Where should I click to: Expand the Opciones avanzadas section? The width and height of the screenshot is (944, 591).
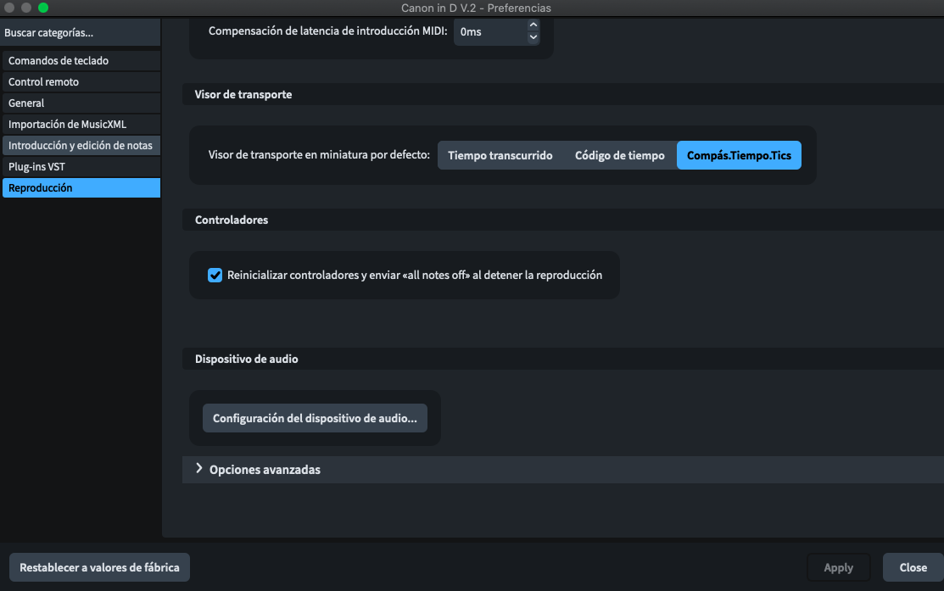tap(265, 470)
